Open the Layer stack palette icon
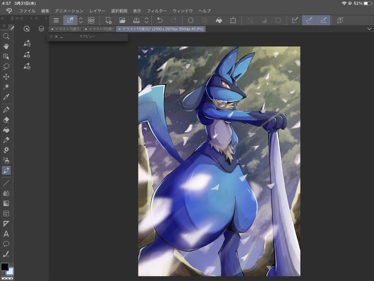 pyautogui.click(x=41, y=29)
